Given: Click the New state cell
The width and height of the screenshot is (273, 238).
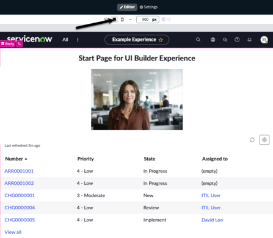Looking at the screenshot, I should [x=148, y=195].
